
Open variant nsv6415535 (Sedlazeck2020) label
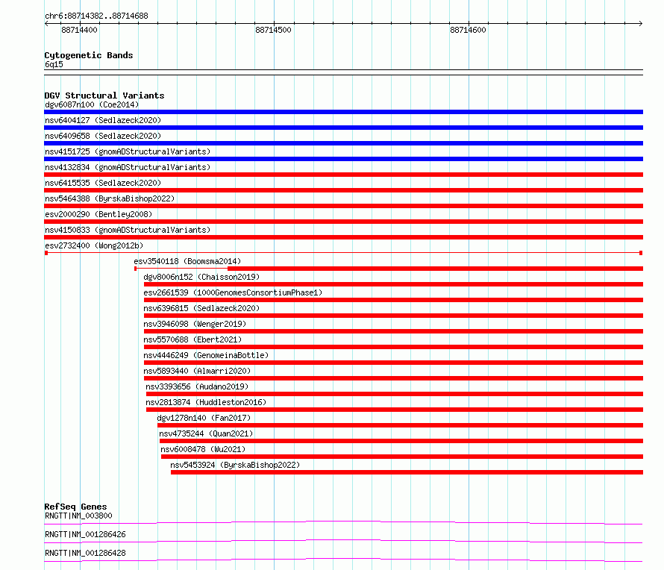click(x=103, y=183)
